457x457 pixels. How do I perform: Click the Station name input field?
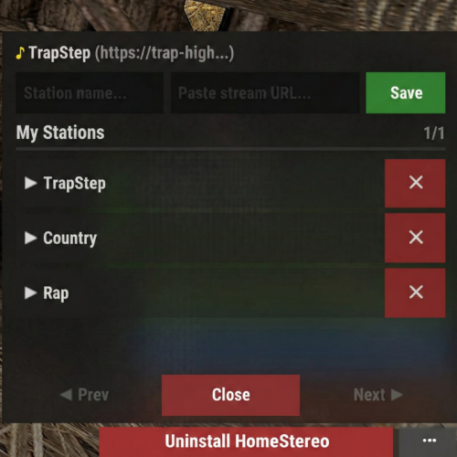[x=90, y=93]
